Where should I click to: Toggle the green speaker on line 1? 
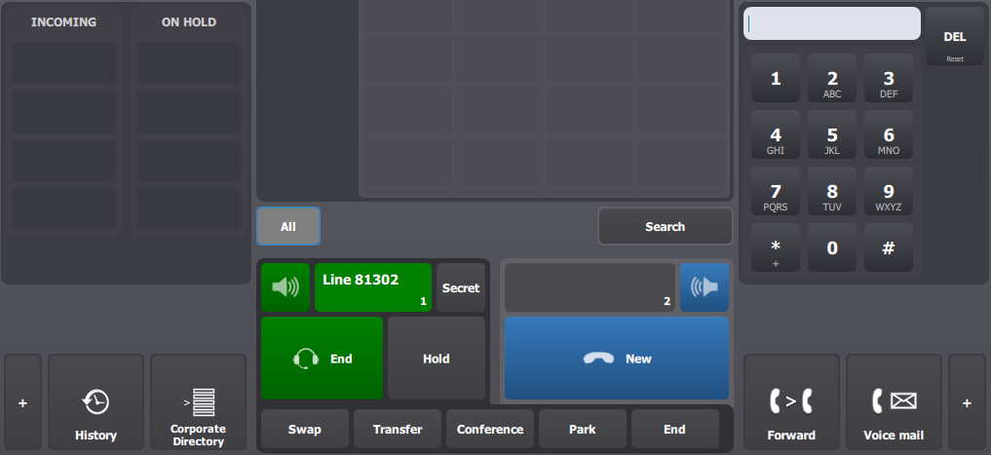click(286, 287)
